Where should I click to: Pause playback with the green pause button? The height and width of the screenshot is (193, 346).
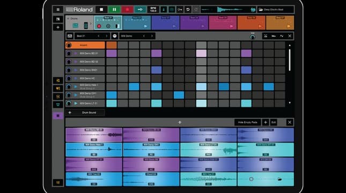point(114,10)
